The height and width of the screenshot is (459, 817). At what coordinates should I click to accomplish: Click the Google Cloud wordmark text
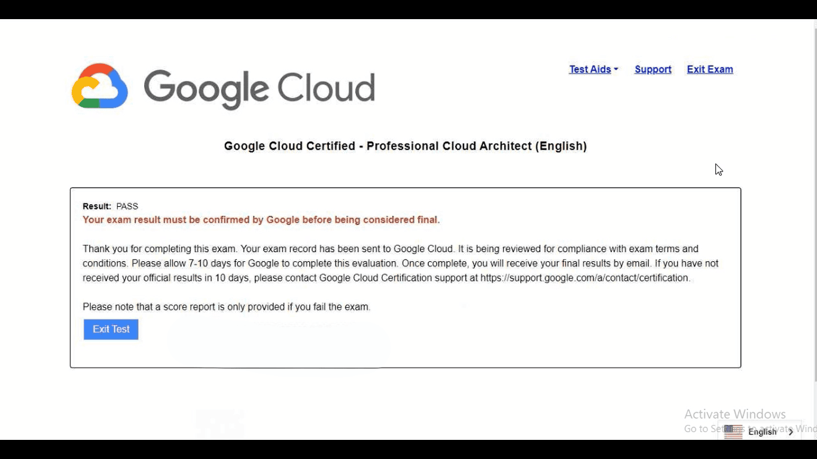(x=259, y=88)
